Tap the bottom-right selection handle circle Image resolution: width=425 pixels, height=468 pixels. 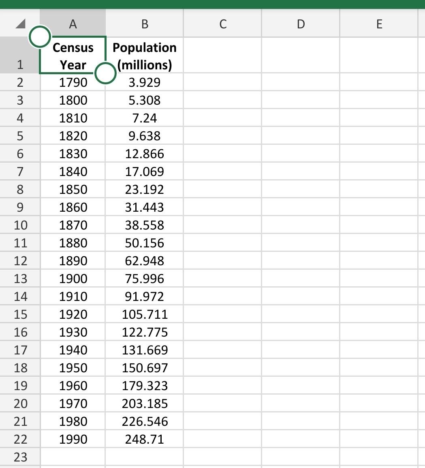click(x=105, y=73)
